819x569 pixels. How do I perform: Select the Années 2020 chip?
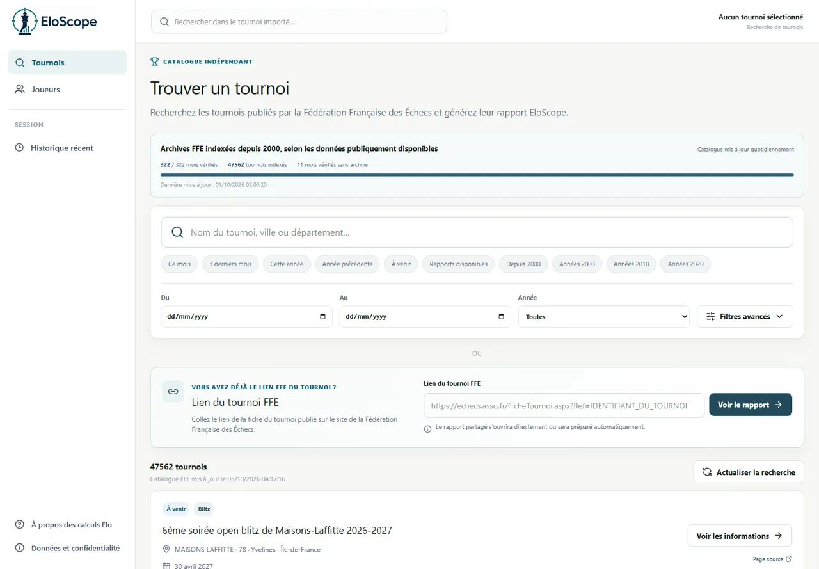point(686,264)
